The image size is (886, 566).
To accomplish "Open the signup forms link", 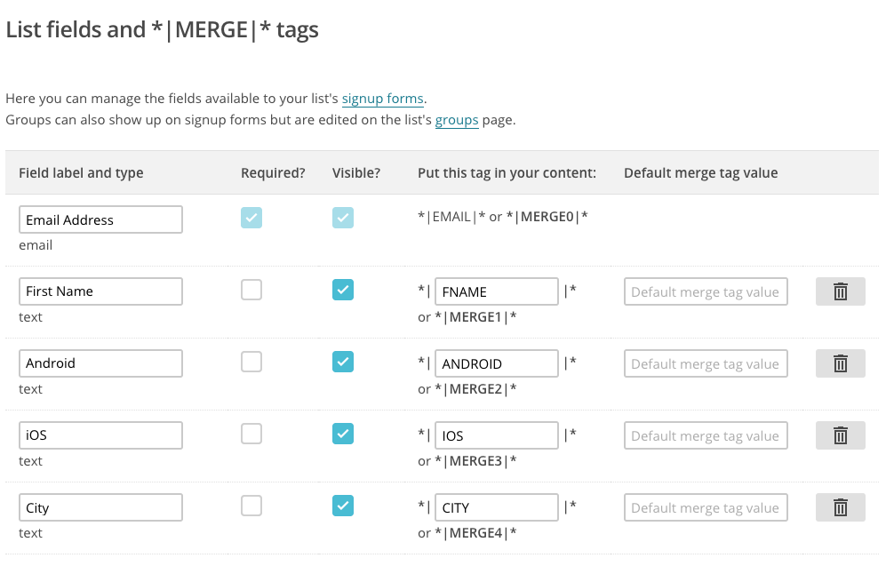I will 382,99.
